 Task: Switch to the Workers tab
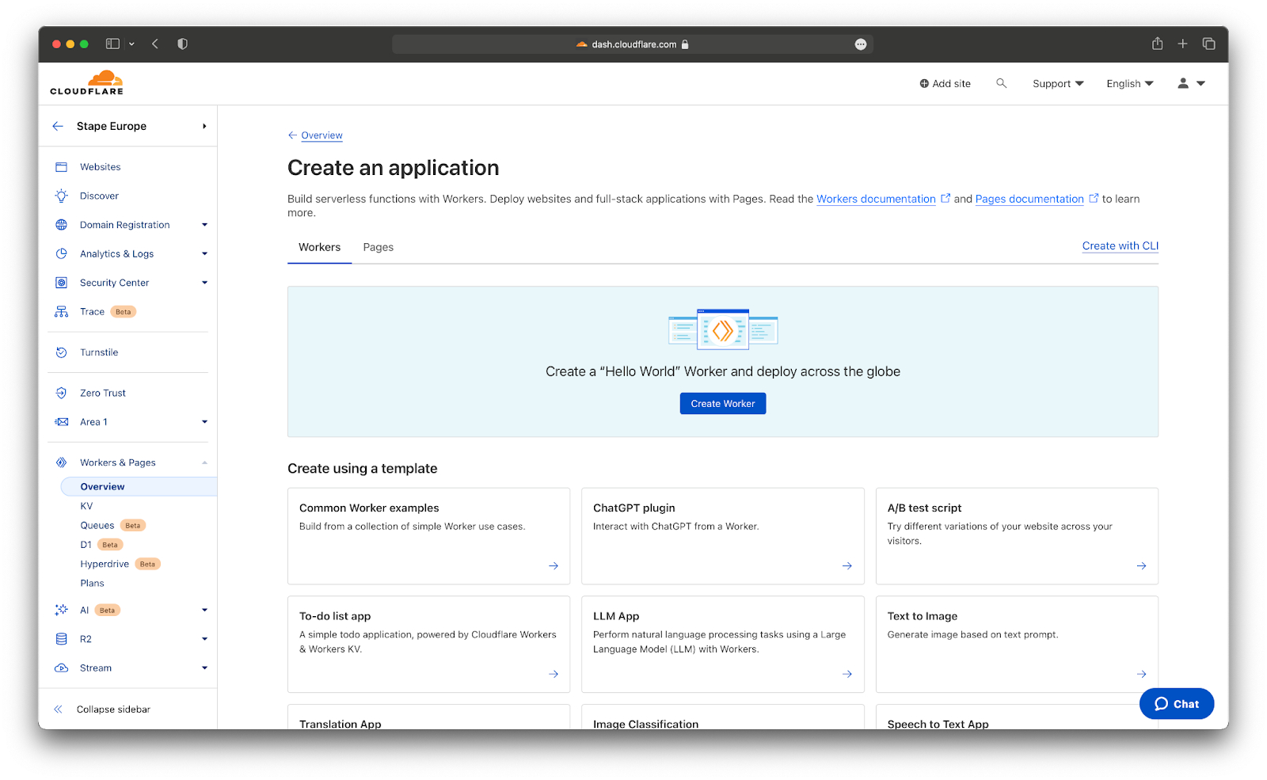(319, 247)
